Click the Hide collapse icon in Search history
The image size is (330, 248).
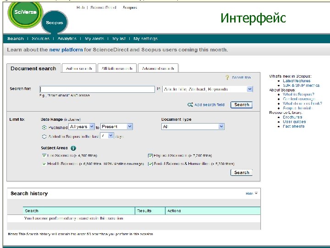(256, 193)
